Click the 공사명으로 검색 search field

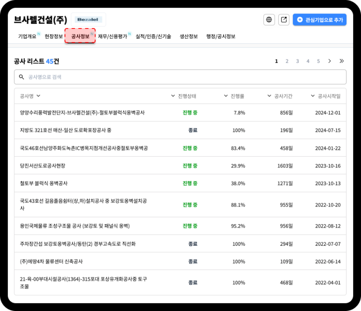(x=180, y=77)
